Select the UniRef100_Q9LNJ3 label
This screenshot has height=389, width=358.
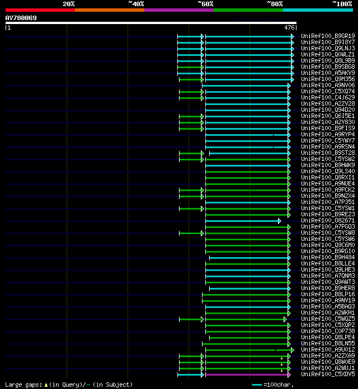(328, 49)
